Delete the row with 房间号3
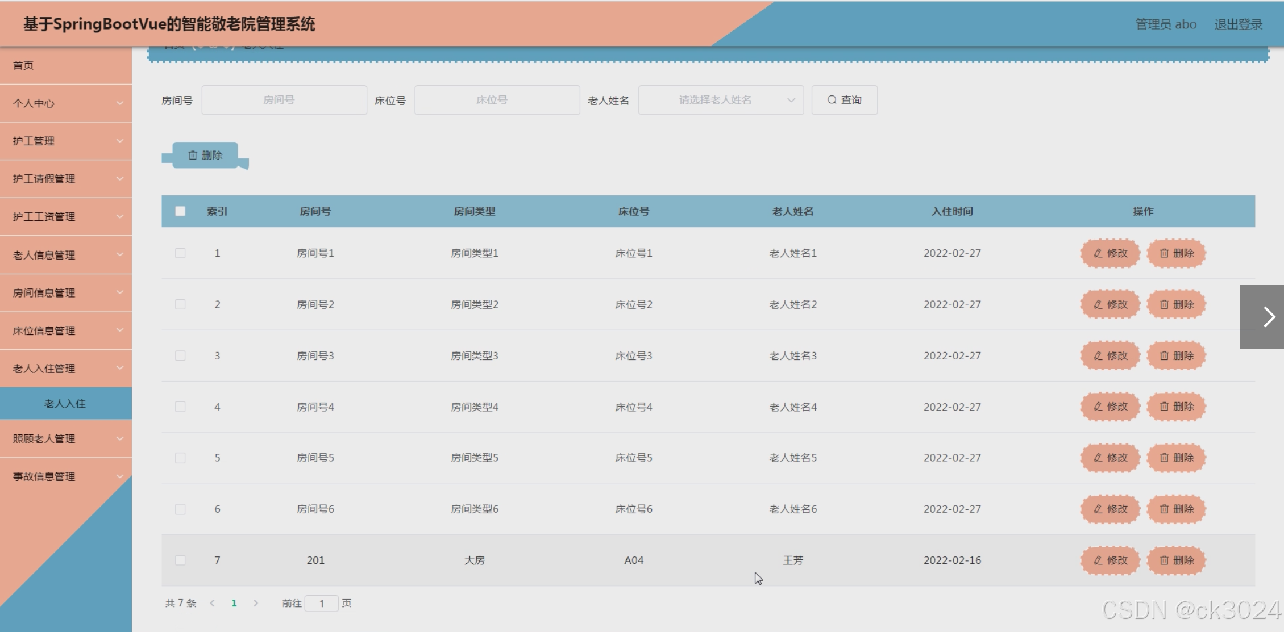Image resolution: width=1284 pixels, height=632 pixels. click(x=1176, y=355)
